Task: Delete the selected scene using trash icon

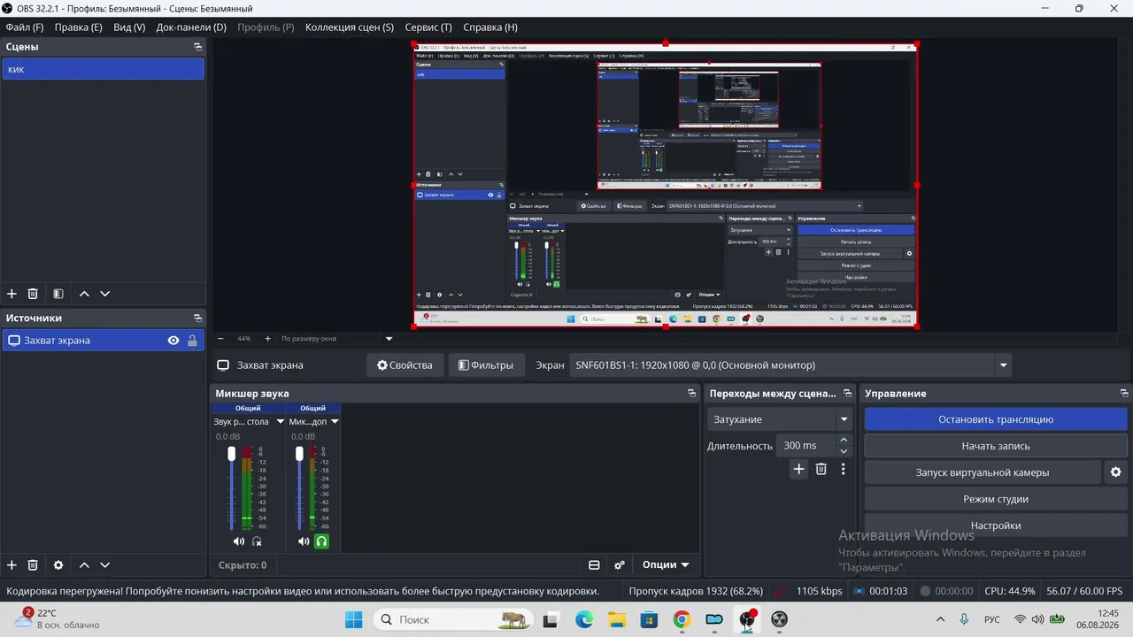Action: click(33, 294)
